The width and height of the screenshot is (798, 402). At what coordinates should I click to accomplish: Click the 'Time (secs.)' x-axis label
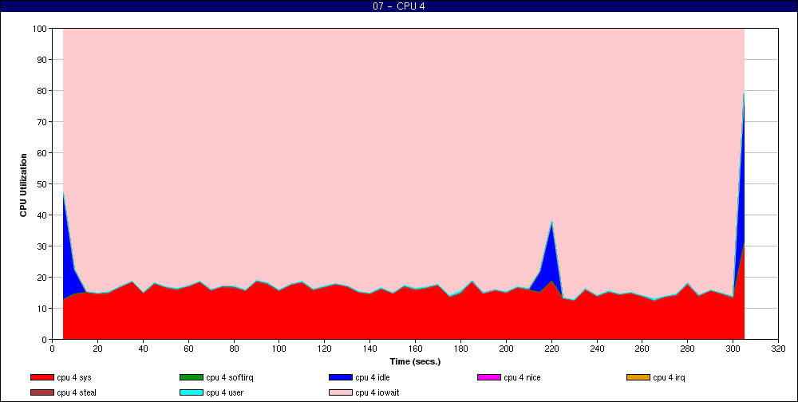click(415, 362)
